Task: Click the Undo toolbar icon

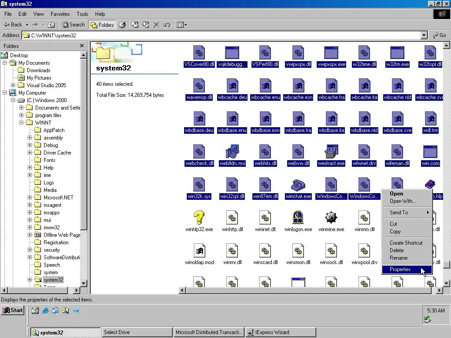Action: pyautogui.click(x=166, y=25)
